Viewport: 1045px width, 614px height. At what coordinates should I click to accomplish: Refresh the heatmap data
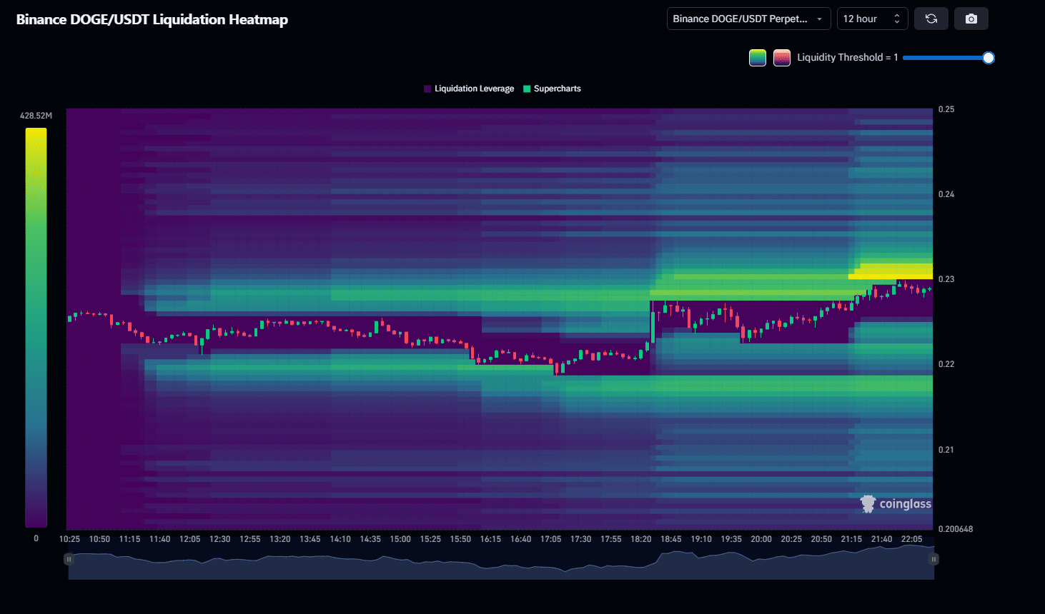931,19
